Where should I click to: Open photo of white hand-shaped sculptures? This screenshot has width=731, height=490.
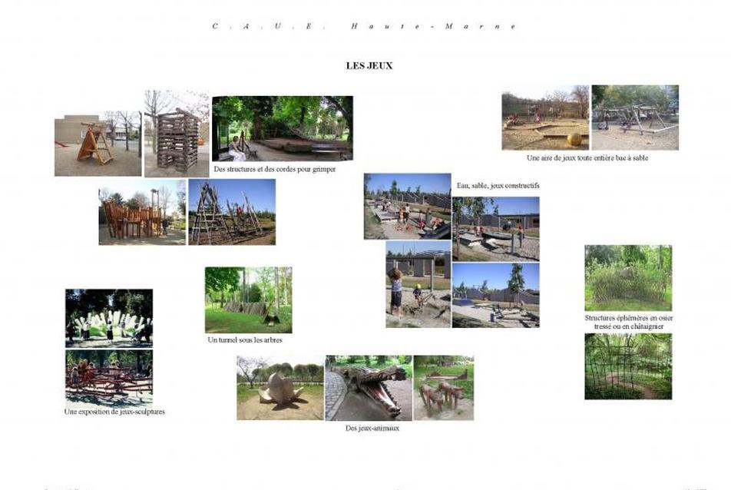(x=109, y=319)
